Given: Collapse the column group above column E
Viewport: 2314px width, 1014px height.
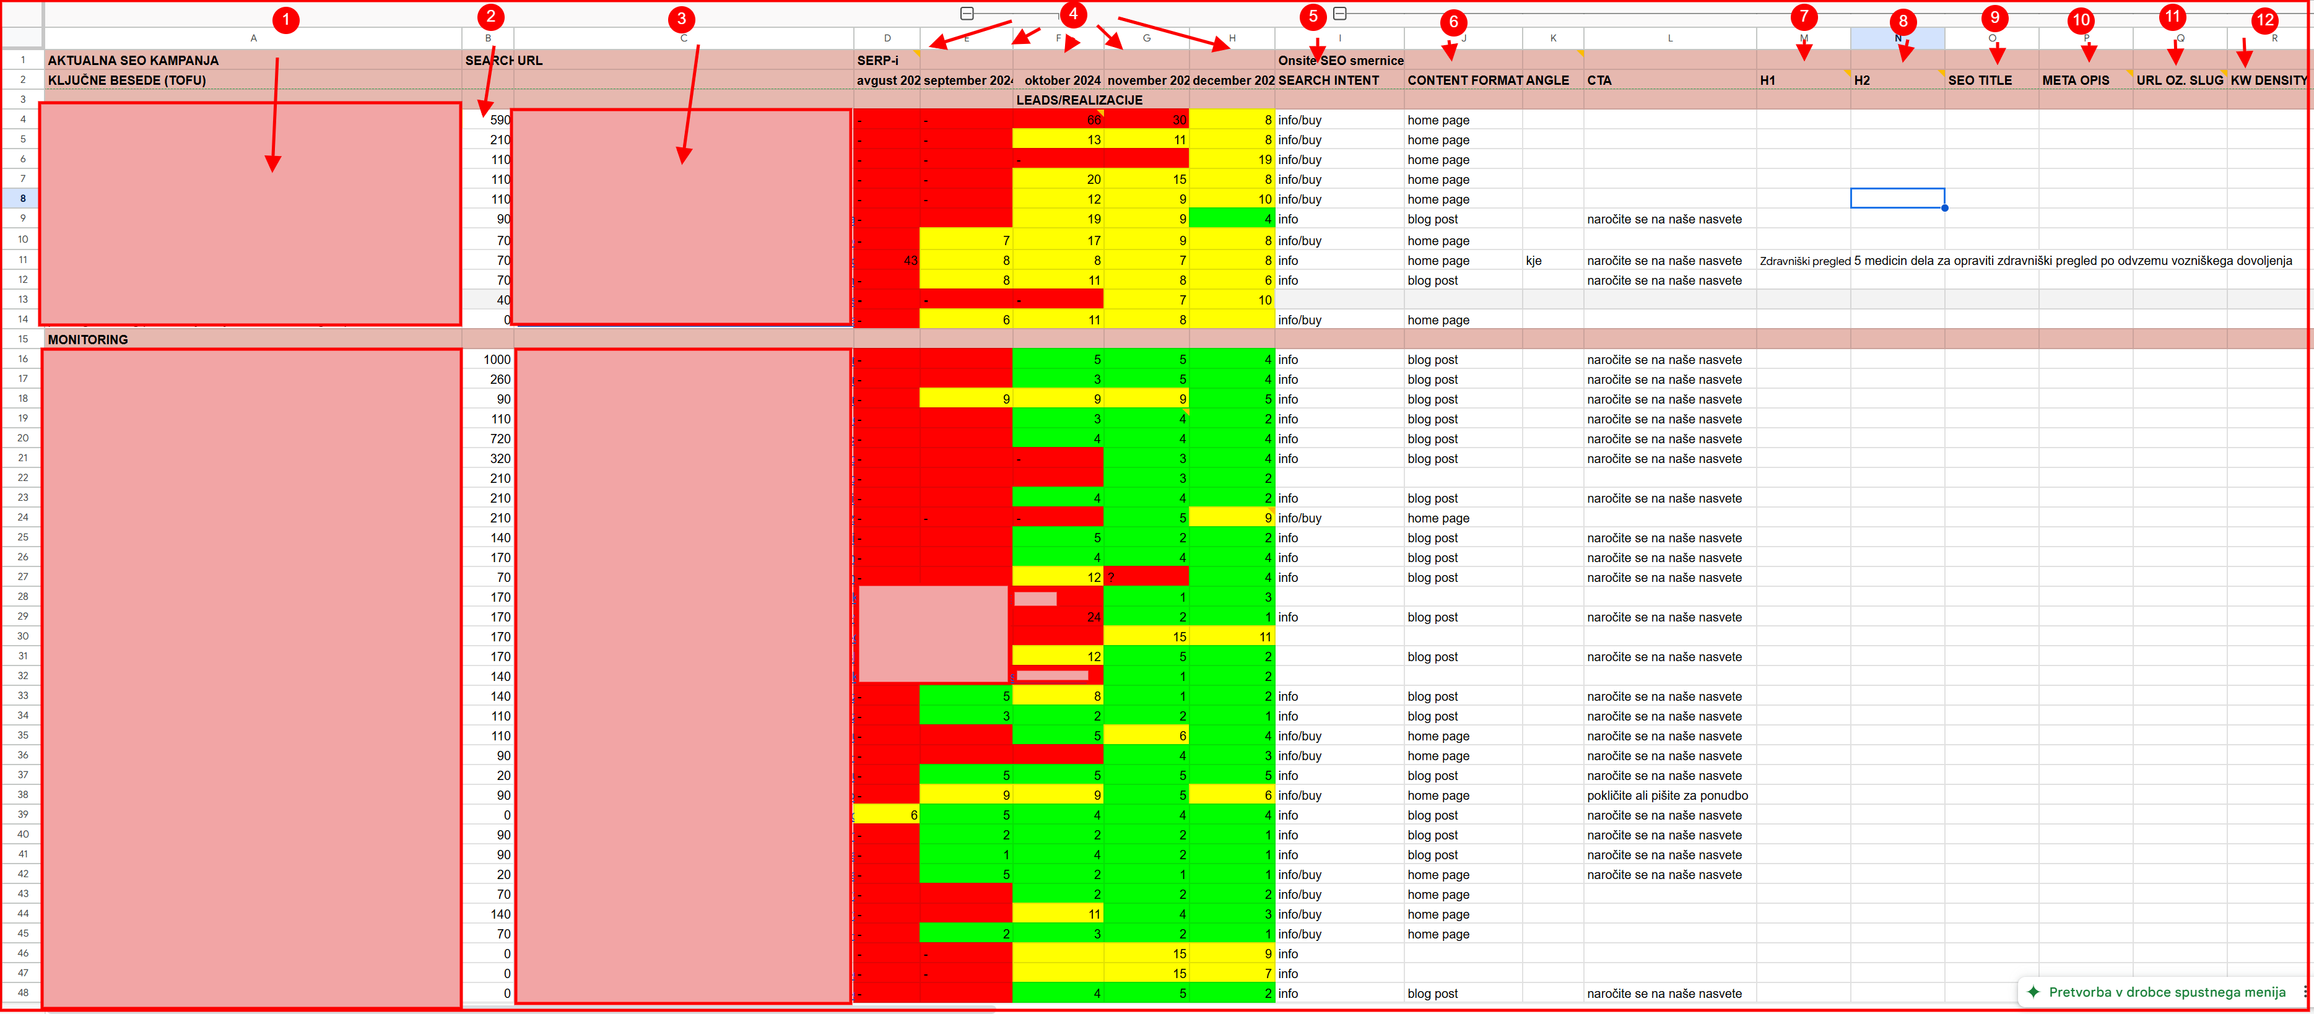Looking at the screenshot, I should coord(967,14).
